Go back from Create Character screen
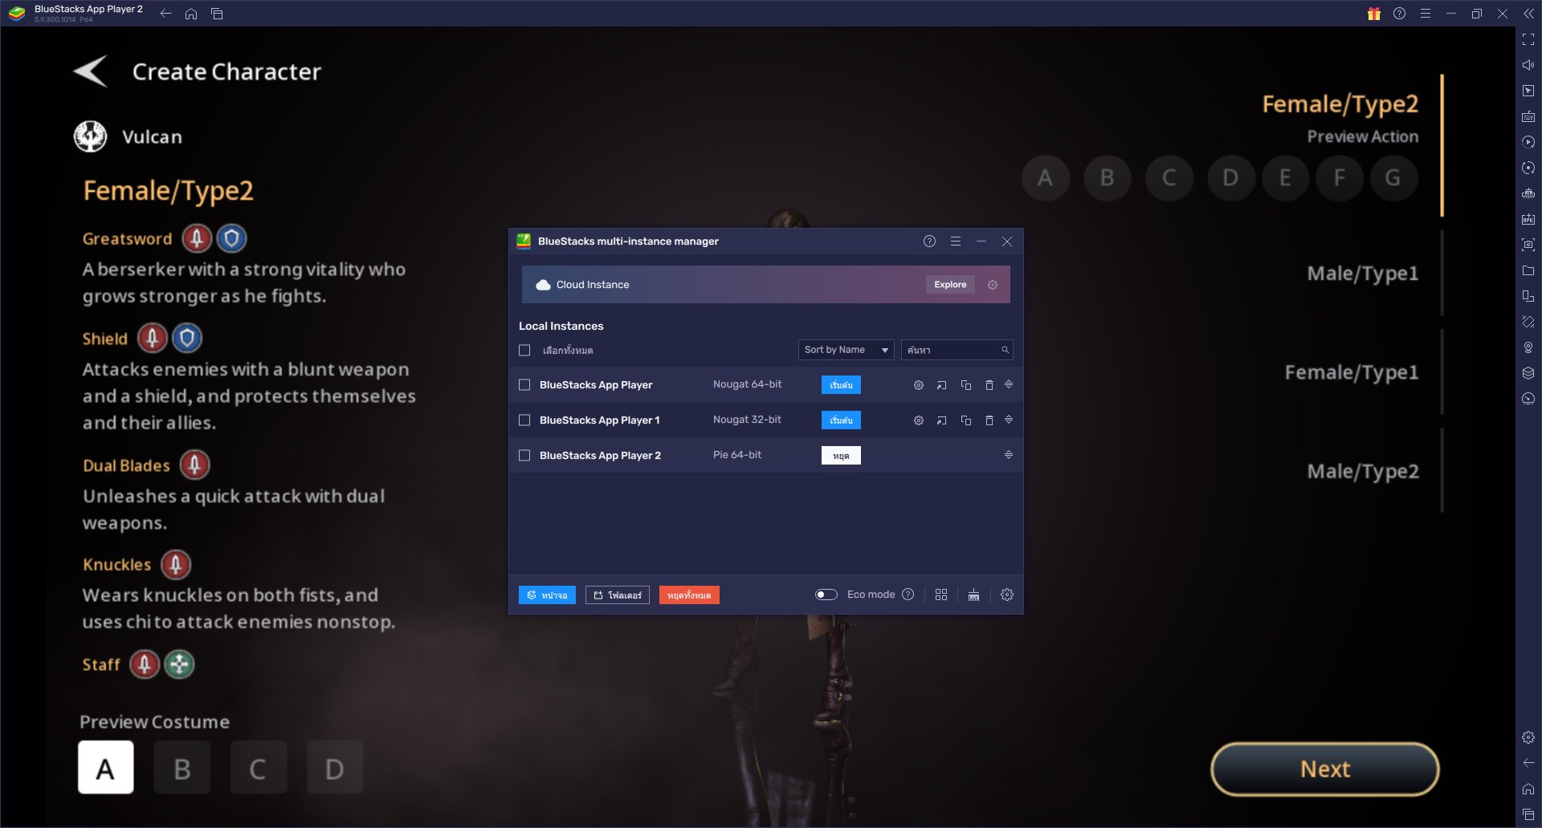Image resolution: width=1542 pixels, height=828 pixels. (91, 71)
